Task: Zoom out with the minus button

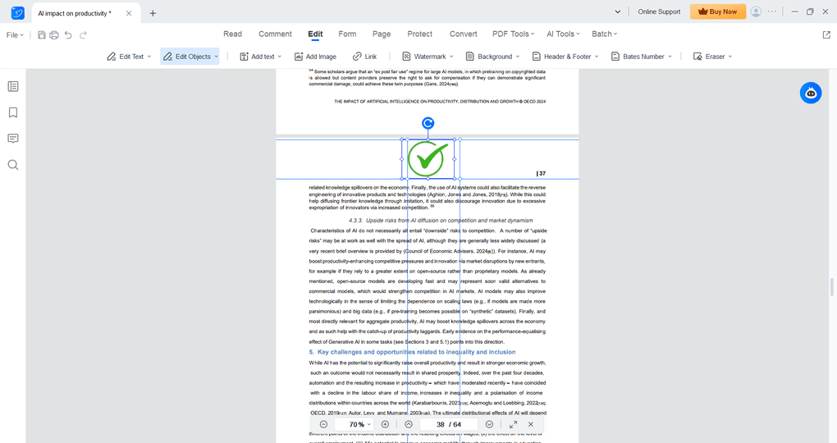Action: [323, 424]
